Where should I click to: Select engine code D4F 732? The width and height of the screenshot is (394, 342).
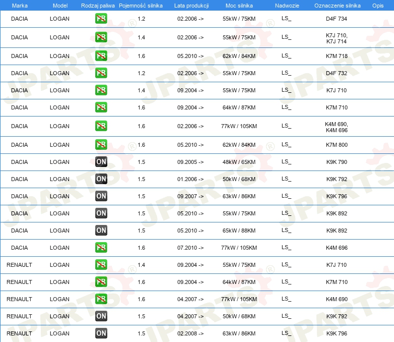point(337,73)
